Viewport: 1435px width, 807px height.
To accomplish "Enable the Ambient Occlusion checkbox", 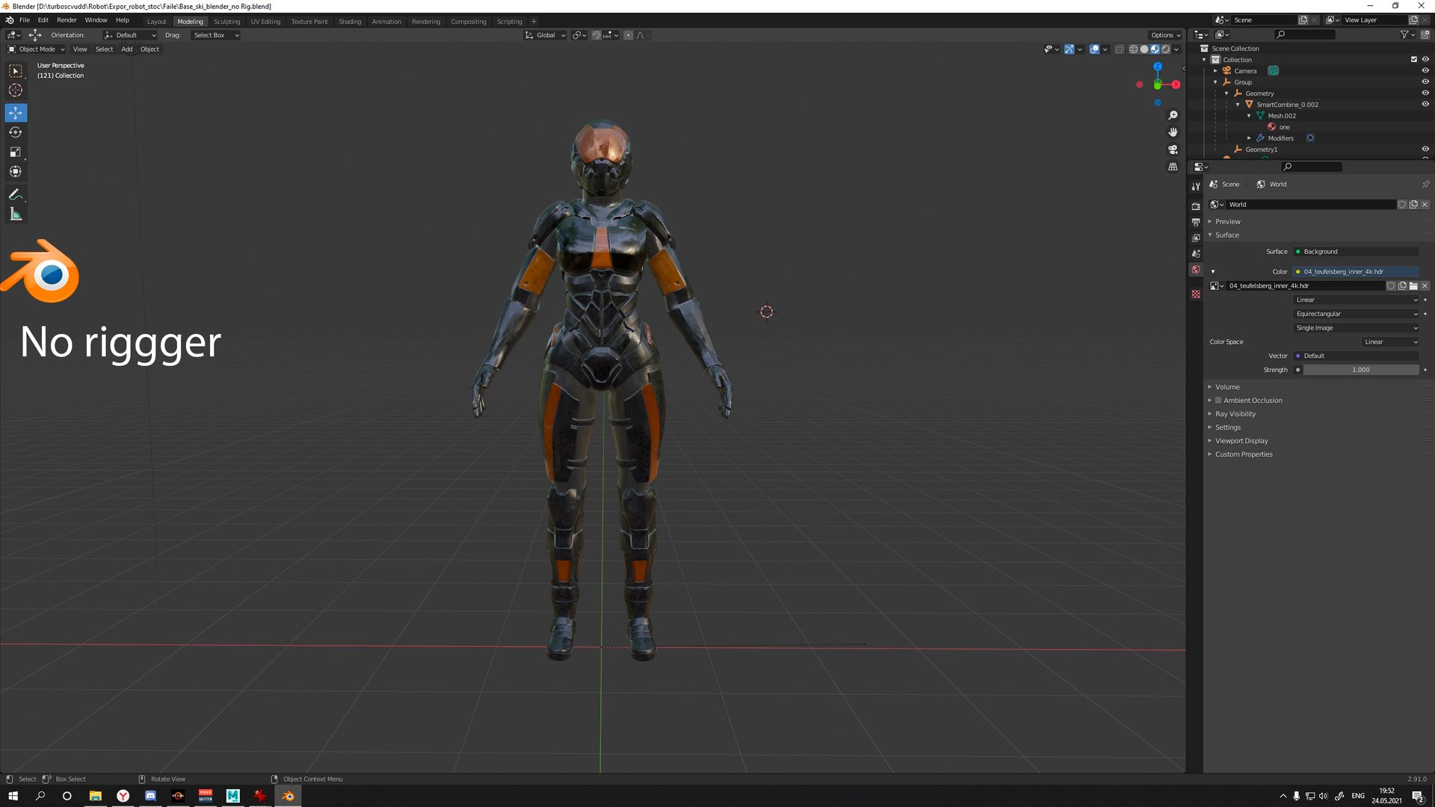I will 1218,401.
